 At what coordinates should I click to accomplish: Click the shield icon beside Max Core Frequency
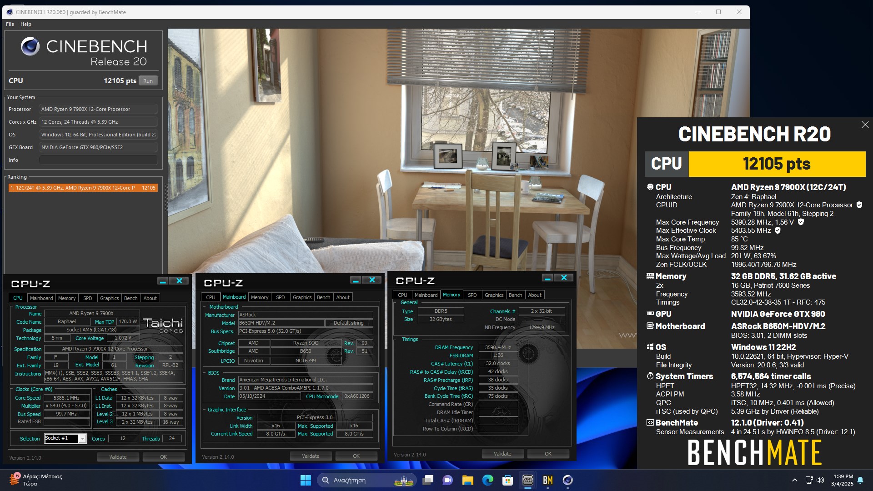[801, 222]
